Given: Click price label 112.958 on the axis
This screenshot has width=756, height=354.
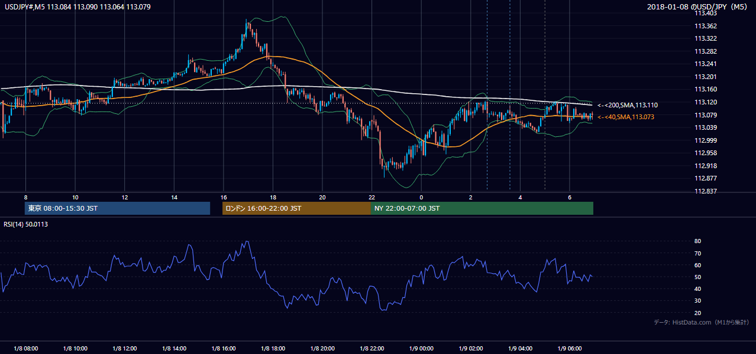Looking at the screenshot, I should point(706,153).
